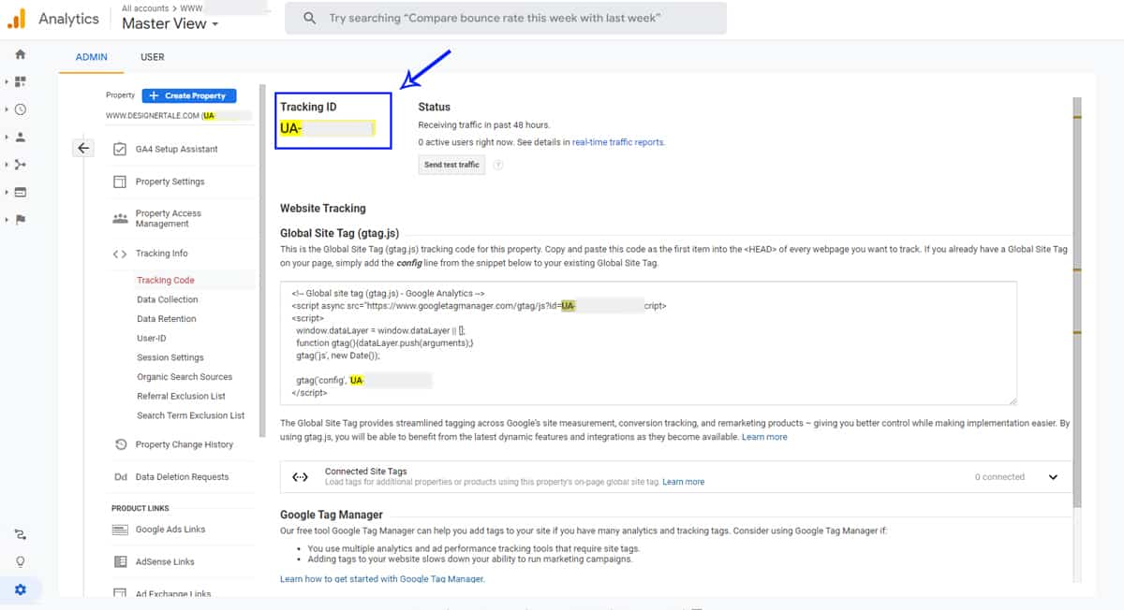This screenshot has height=610, width=1124.
Task: Select the ADMIN tab
Action: tap(92, 57)
